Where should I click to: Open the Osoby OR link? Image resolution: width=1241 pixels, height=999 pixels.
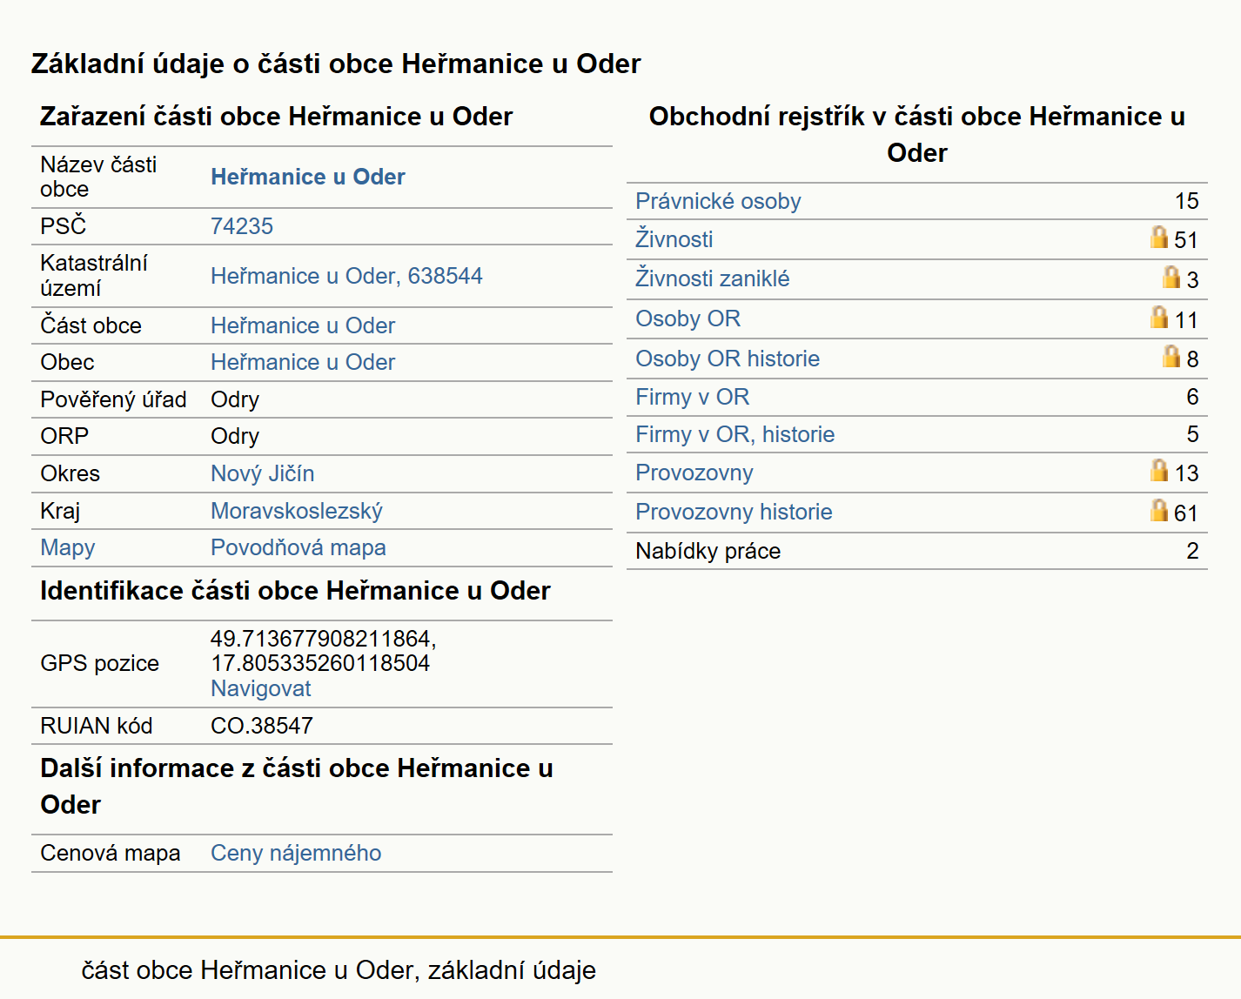(x=688, y=318)
